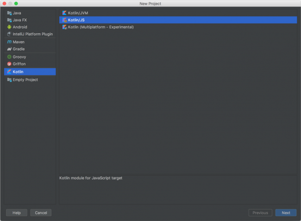Viewport: 301px width, 221px height.
Task: Select the Gradle elephant icon
Action: 9,49
